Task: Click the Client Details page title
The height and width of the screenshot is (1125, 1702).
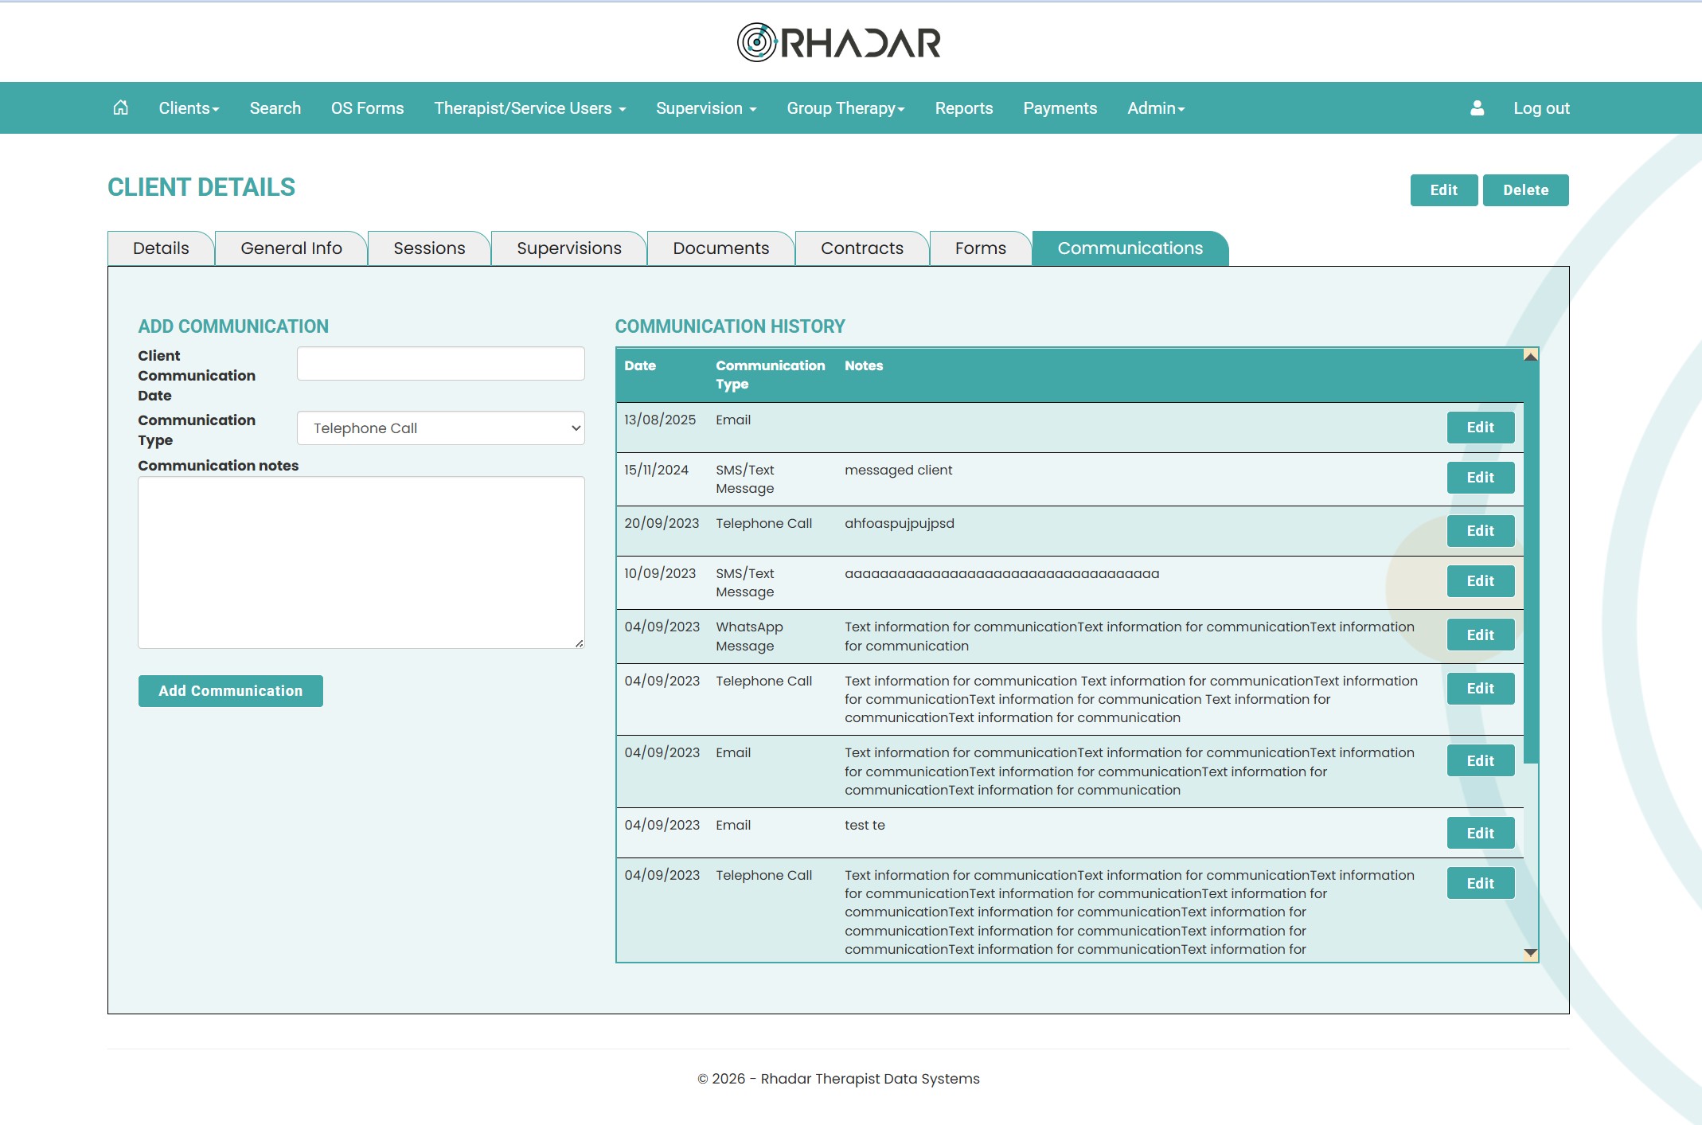Action: click(201, 187)
